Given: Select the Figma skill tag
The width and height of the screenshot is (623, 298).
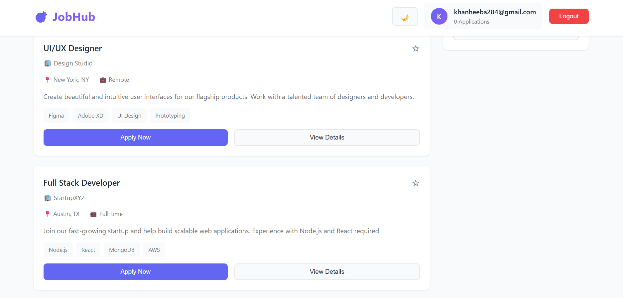Looking at the screenshot, I should pyautogui.click(x=56, y=116).
